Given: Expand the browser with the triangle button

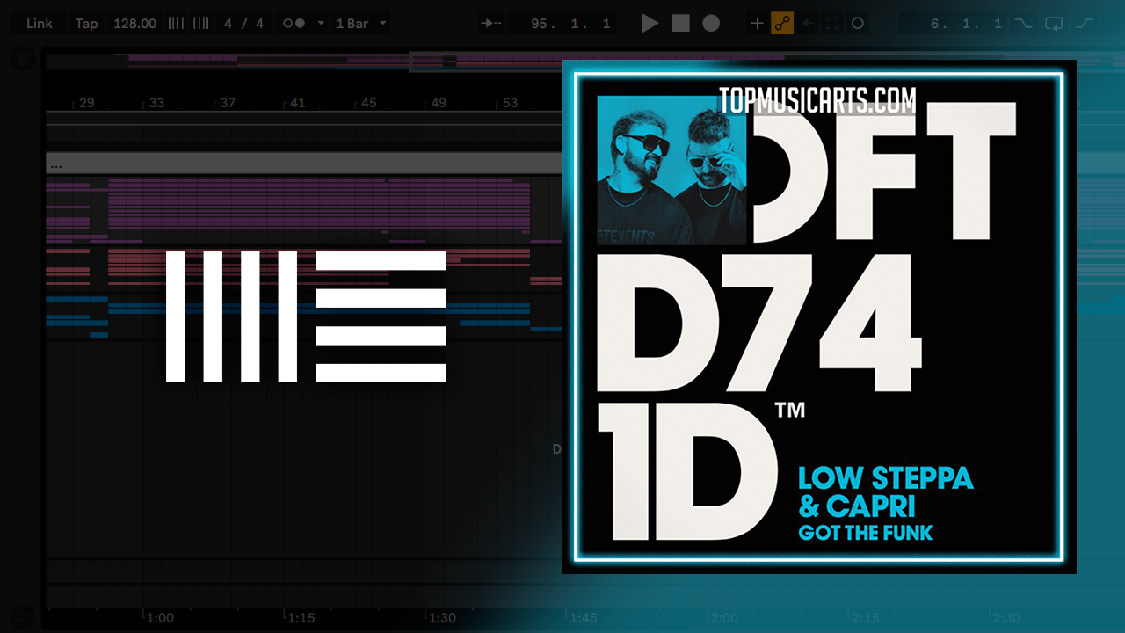Looking at the screenshot, I should pyautogui.click(x=23, y=60).
